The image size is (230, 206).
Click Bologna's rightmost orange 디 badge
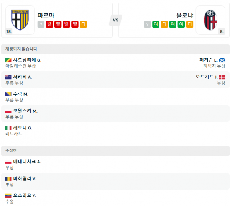coord(189,25)
